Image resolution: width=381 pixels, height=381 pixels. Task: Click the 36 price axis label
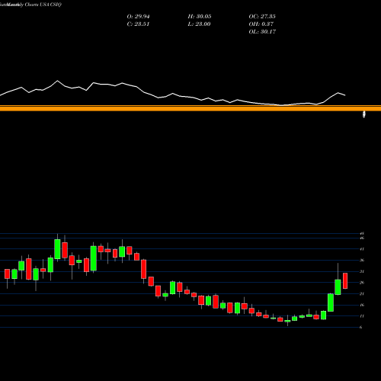click(362, 261)
